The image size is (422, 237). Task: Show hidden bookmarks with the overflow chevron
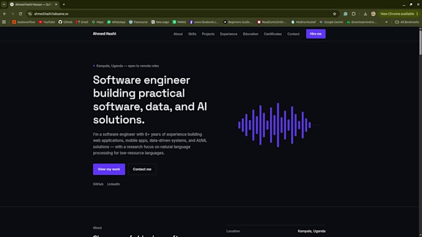387,22
